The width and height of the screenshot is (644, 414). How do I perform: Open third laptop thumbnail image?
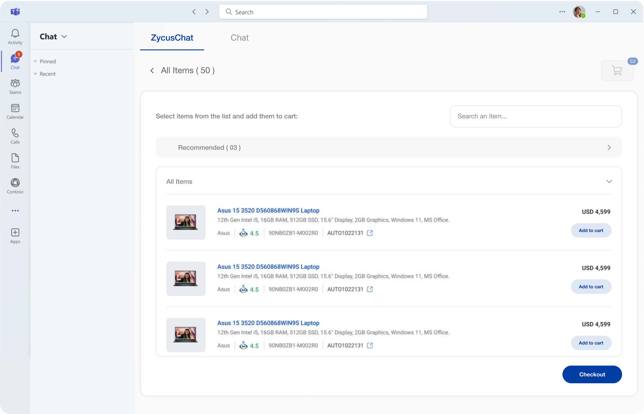pyautogui.click(x=186, y=335)
